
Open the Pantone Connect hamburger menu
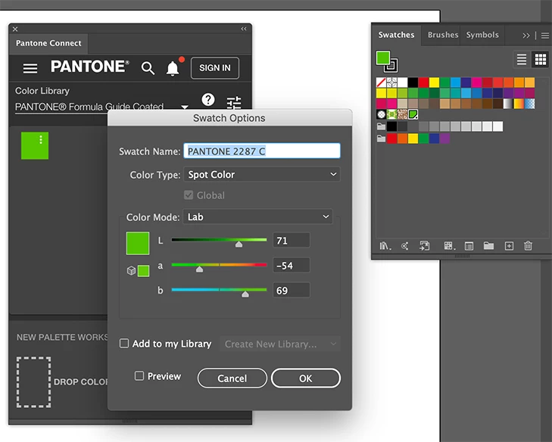pos(30,68)
